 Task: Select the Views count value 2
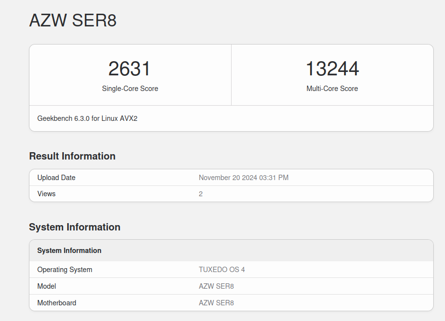click(201, 194)
